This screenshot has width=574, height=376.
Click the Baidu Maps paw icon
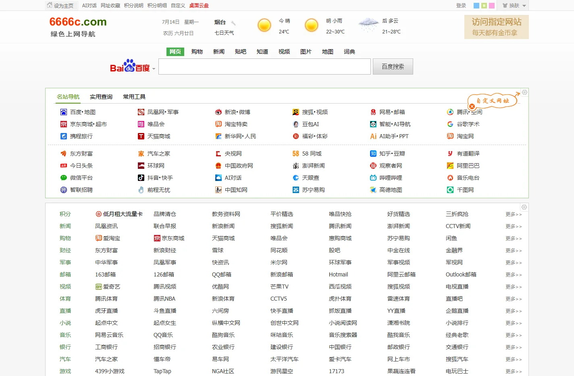(63, 112)
